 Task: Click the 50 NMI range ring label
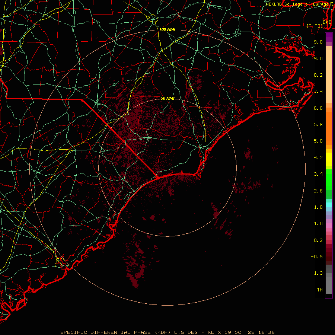point(167,98)
